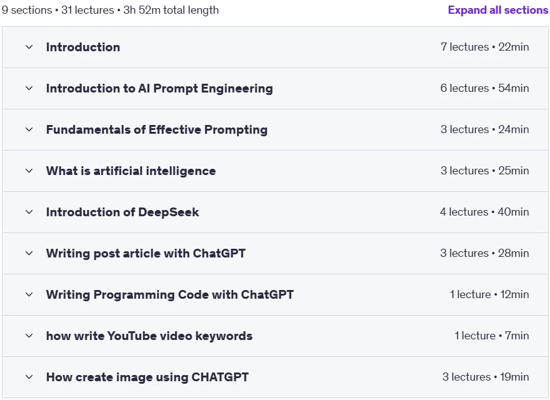Expand the Introduction section chevron

(x=29, y=47)
